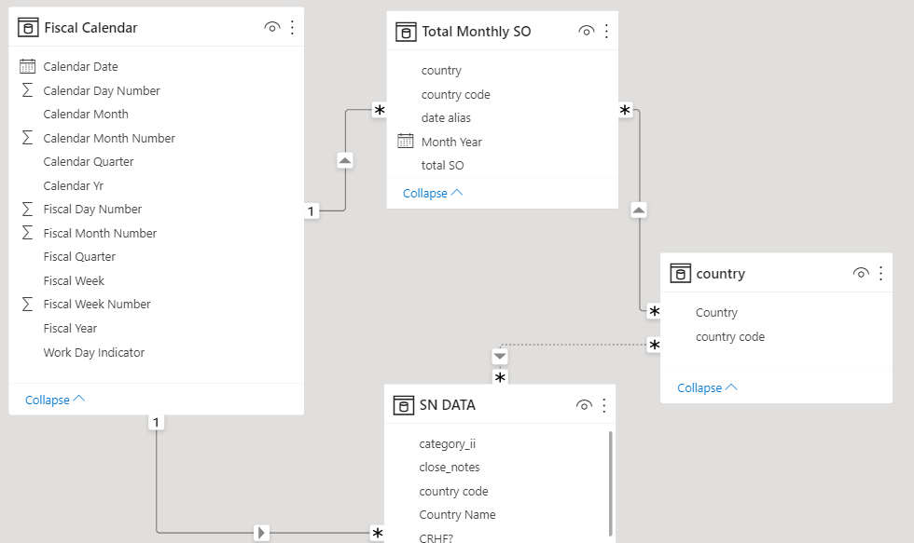Click the 1 marker below Fiscal Calendar
The image size is (914, 543).
pos(156,423)
